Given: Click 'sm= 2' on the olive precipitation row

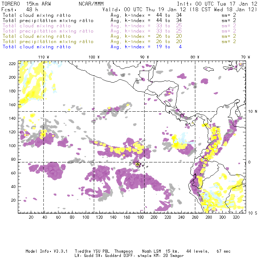Looking at the screenshot, I should pos(229,41).
